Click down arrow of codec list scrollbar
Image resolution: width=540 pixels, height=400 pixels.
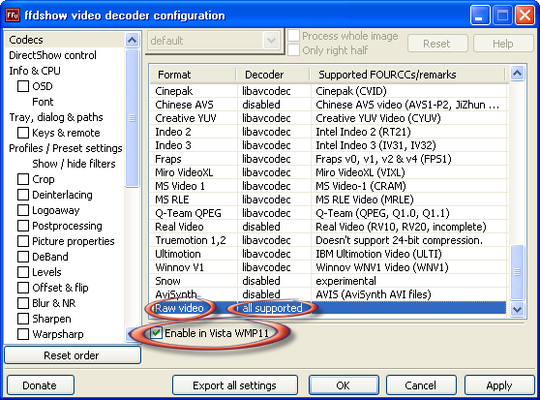tap(517, 309)
